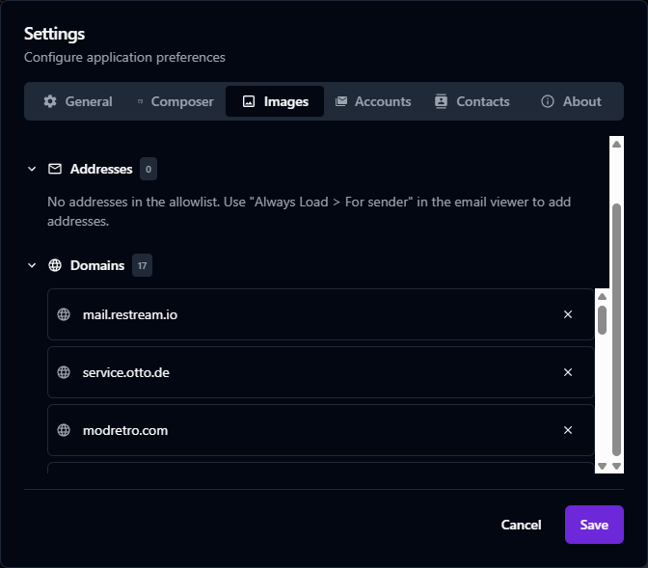This screenshot has width=648, height=568.
Task: Remove service.otto.de from the allowlist
Action: [568, 372]
